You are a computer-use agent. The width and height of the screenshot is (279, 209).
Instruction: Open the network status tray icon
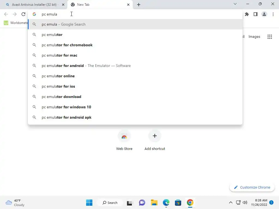[x=238, y=202]
